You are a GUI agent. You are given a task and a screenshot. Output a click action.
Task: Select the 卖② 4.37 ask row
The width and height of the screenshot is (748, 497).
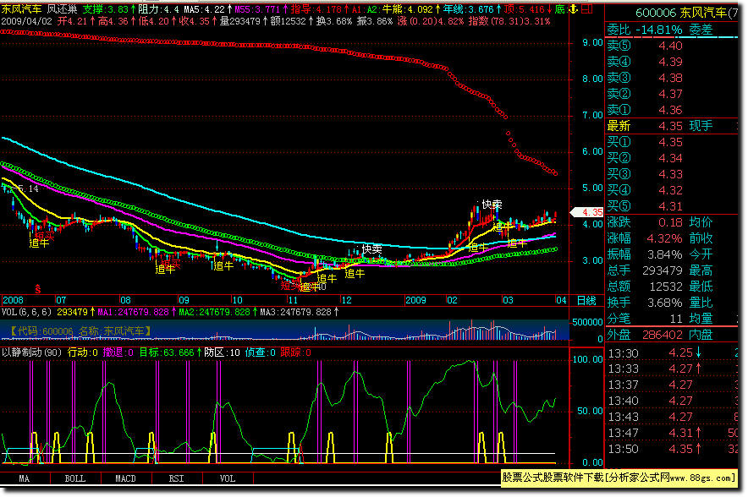click(x=672, y=94)
